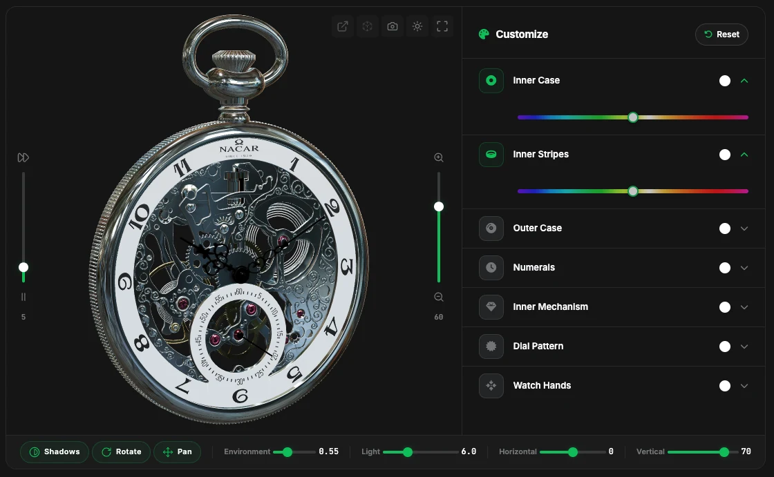Click the Inner Stripes icon

(x=491, y=155)
